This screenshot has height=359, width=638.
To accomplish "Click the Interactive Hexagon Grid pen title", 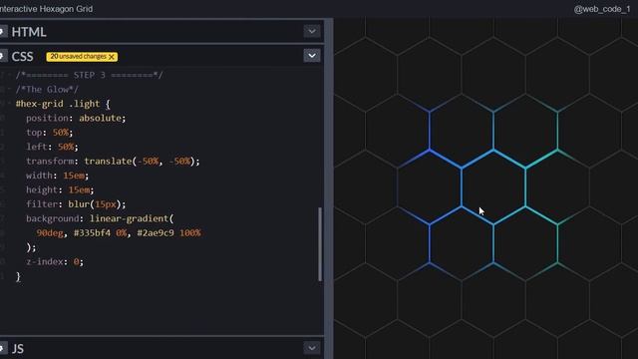I will click(46, 9).
